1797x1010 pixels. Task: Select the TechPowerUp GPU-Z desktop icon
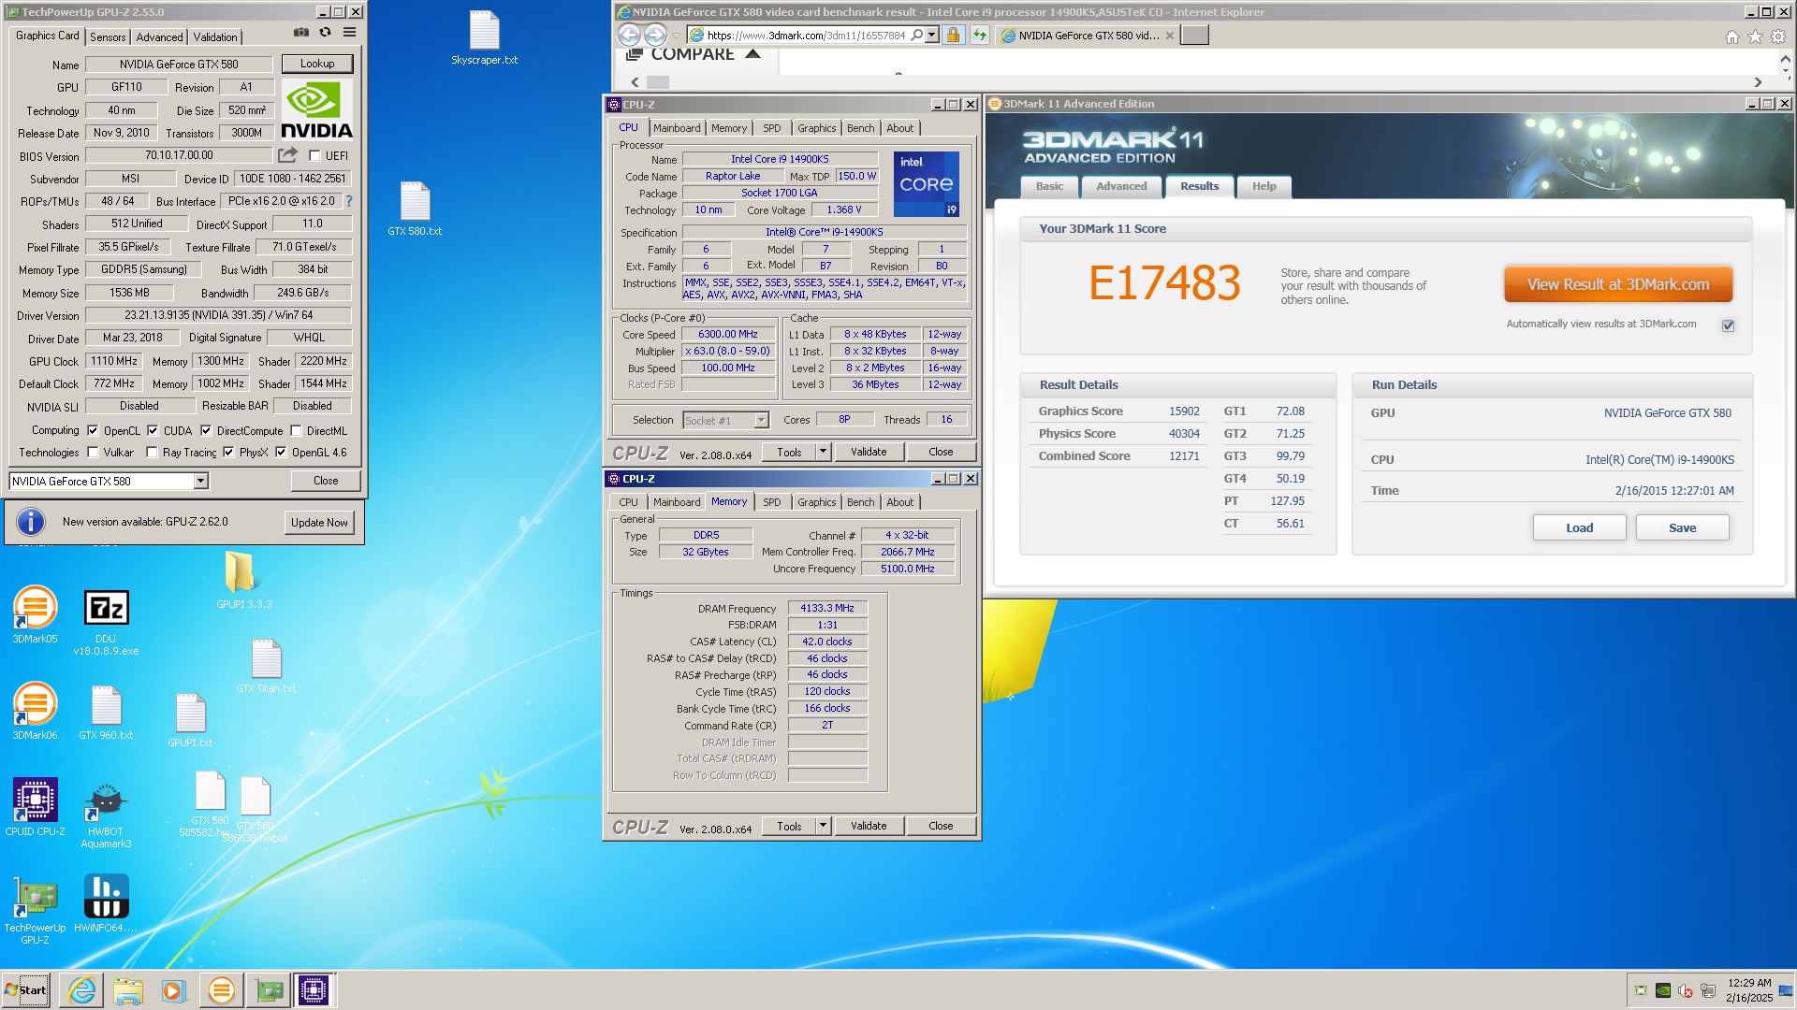[35, 910]
